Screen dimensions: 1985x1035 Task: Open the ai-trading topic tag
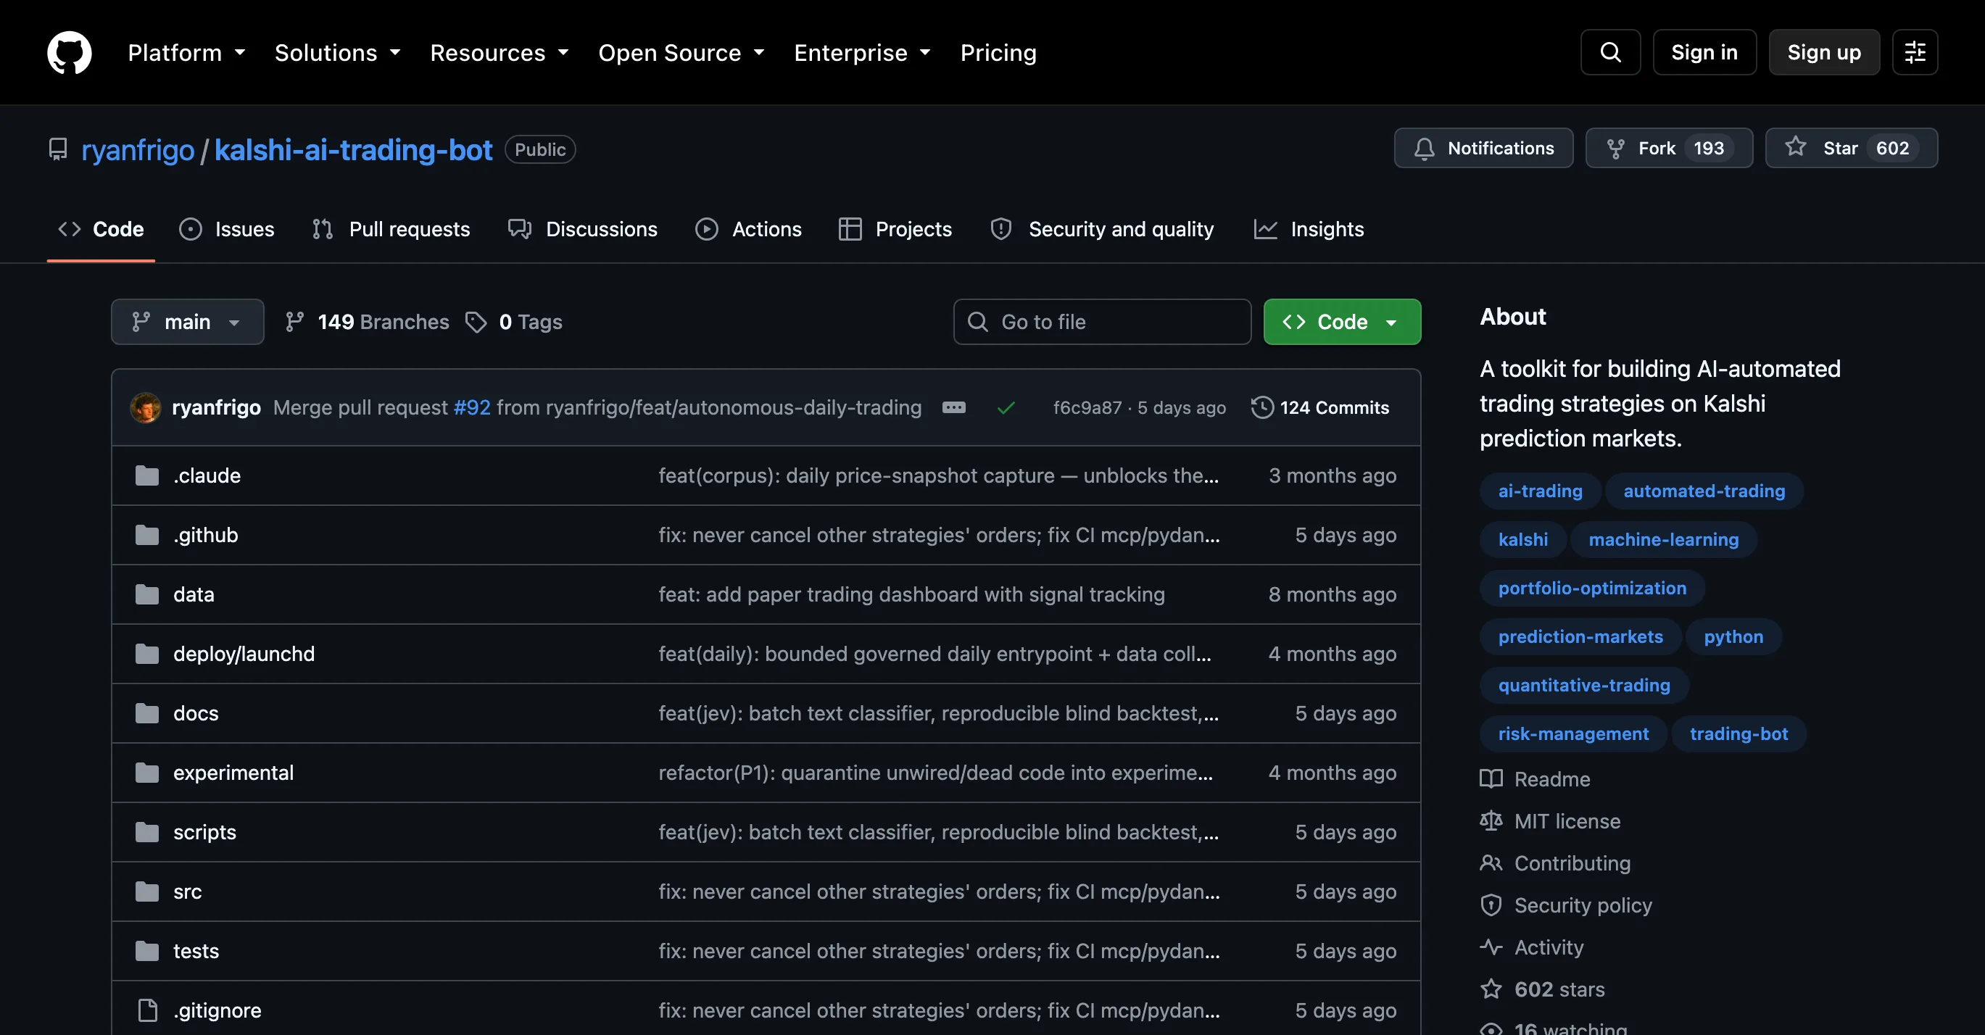pyautogui.click(x=1540, y=491)
